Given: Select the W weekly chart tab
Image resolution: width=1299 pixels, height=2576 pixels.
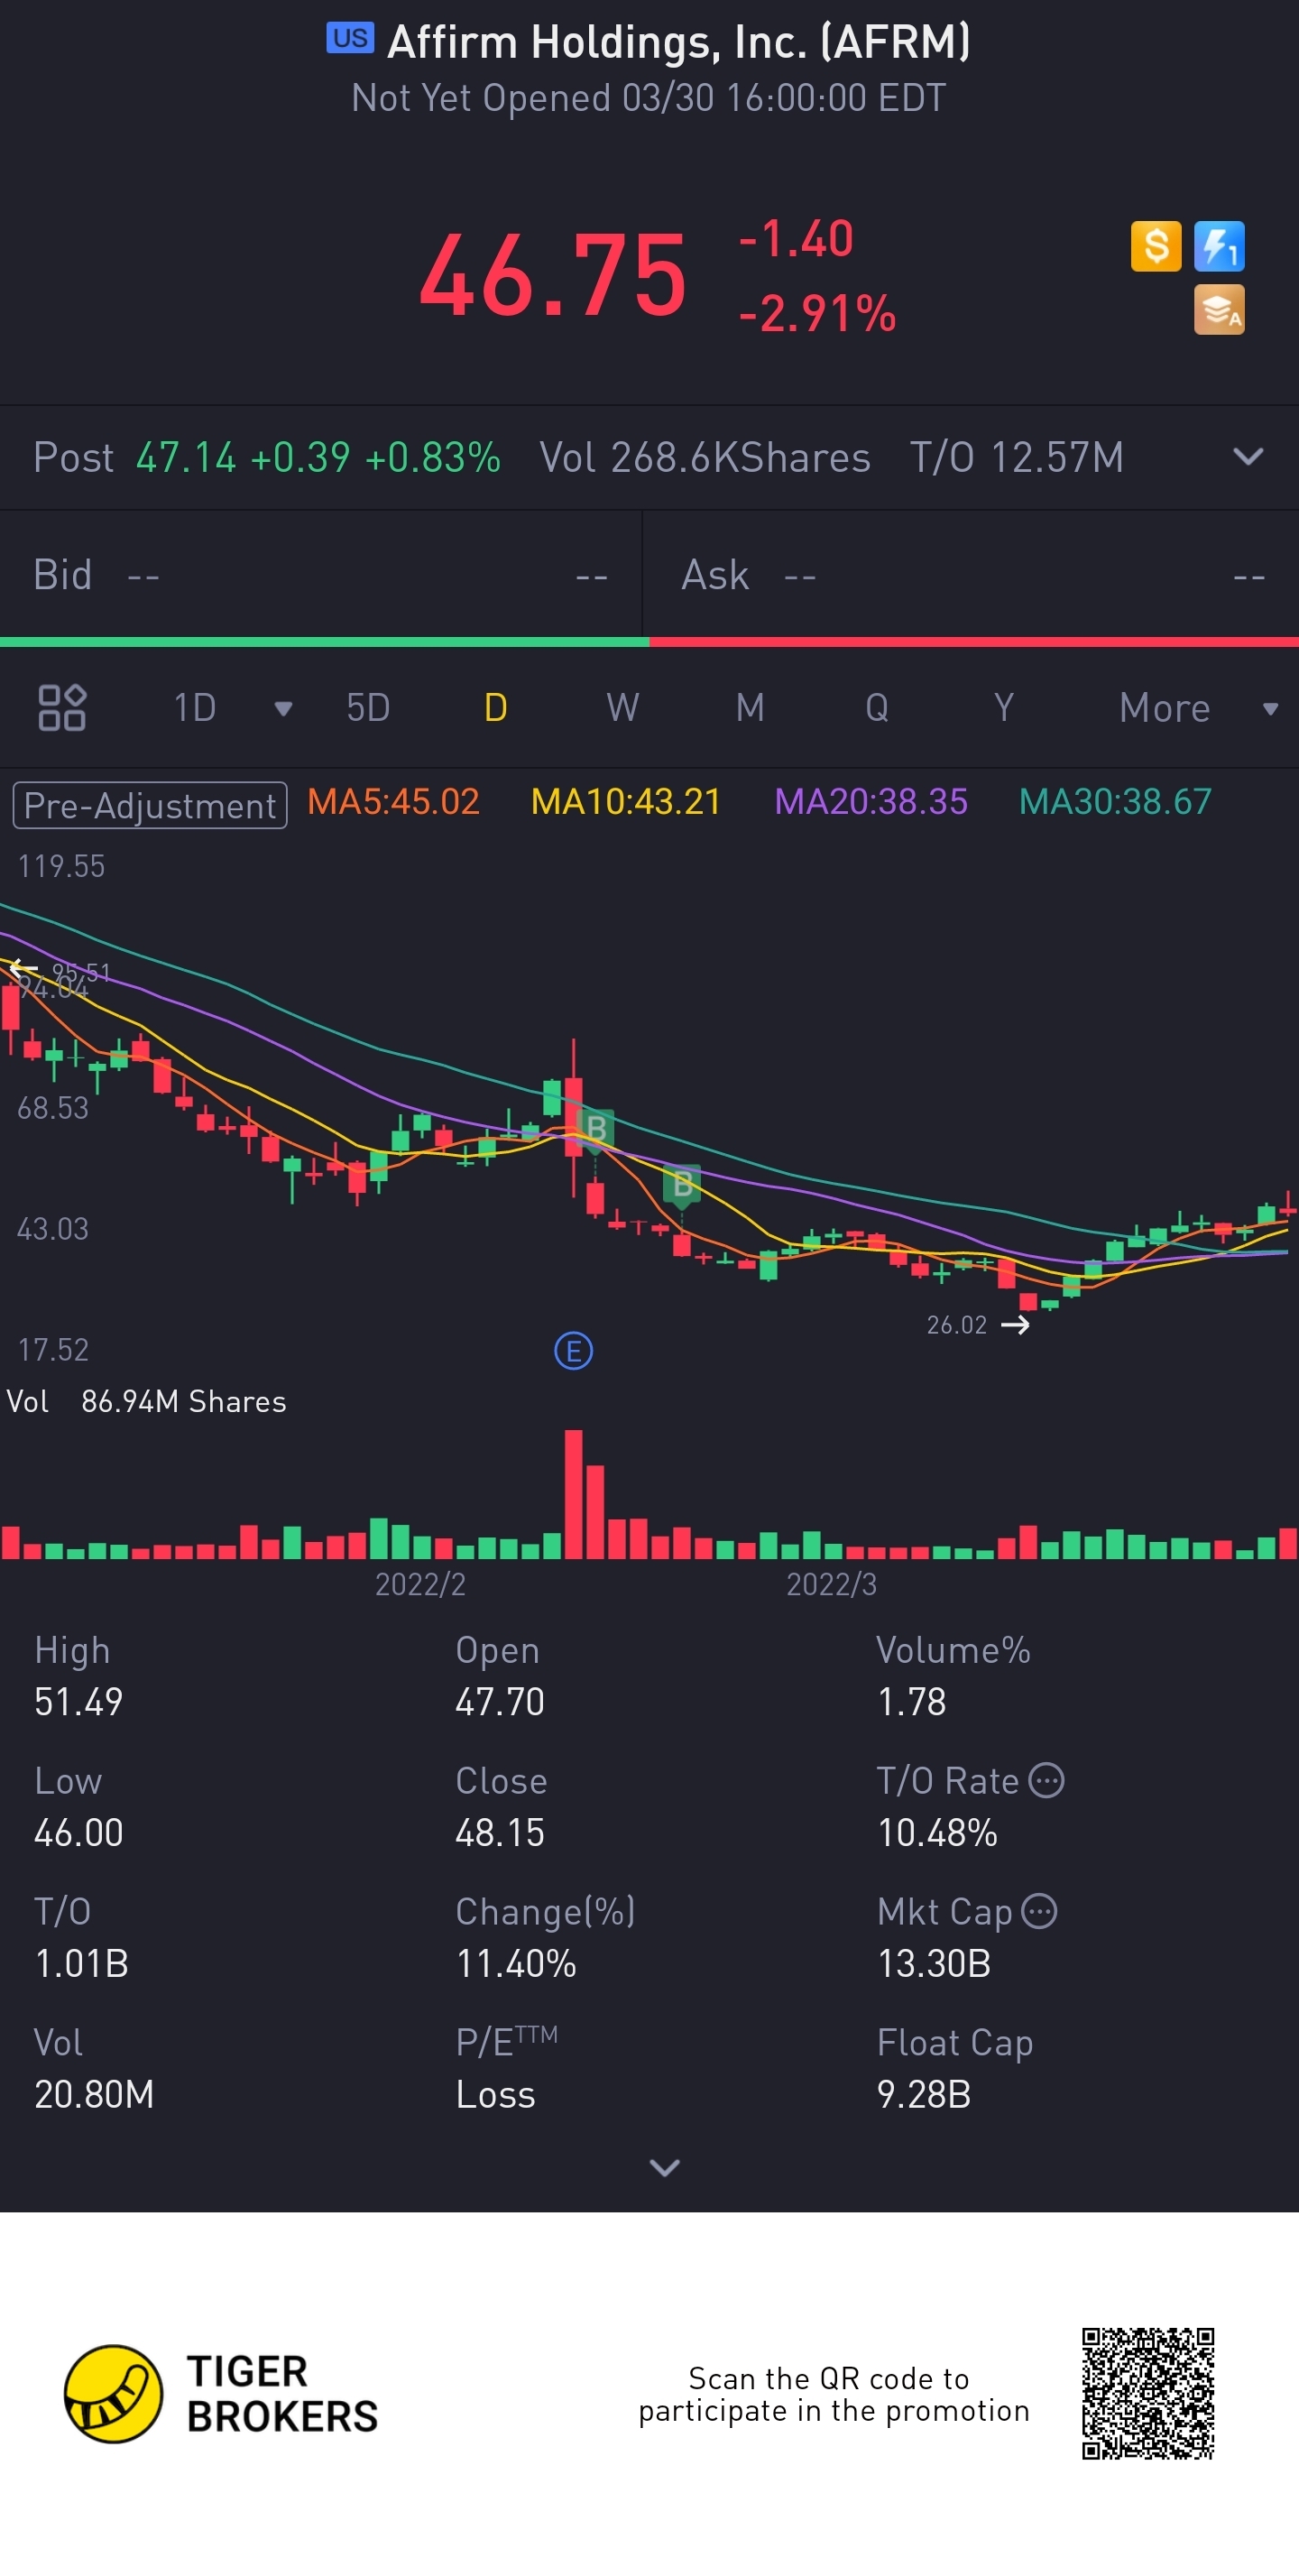Looking at the screenshot, I should click(622, 708).
